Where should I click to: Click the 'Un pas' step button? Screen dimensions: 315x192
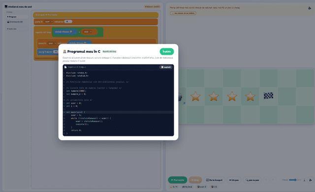234,180
